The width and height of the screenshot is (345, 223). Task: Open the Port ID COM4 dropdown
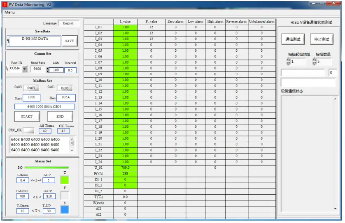pos(25,69)
